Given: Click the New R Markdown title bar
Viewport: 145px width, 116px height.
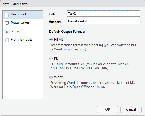Looking at the screenshot, I should (73, 4).
